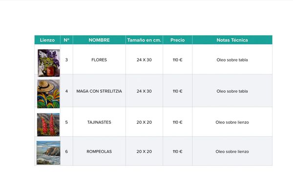Select the Notas Técnica column header

(x=232, y=40)
